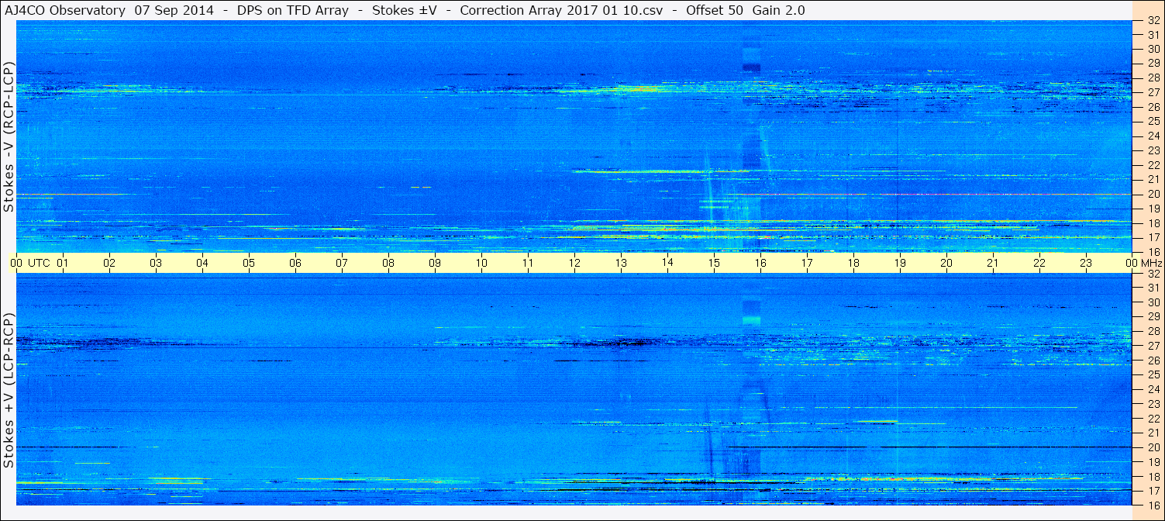Click the 16 MHz tick of lower spectrogram
The height and width of the screenshot is (521, 1165).
click(1153, 505)
